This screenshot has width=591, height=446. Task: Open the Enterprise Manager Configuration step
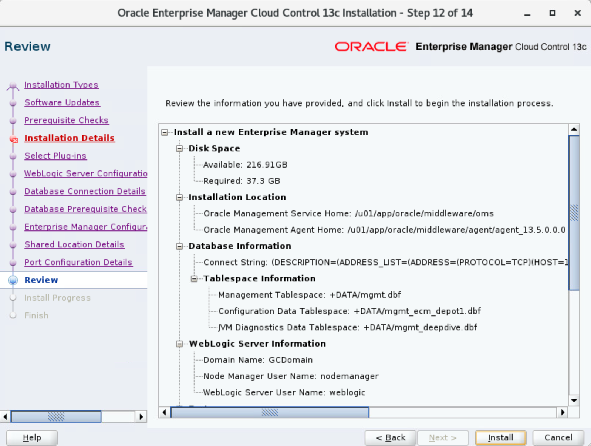[x=86, y=227]
